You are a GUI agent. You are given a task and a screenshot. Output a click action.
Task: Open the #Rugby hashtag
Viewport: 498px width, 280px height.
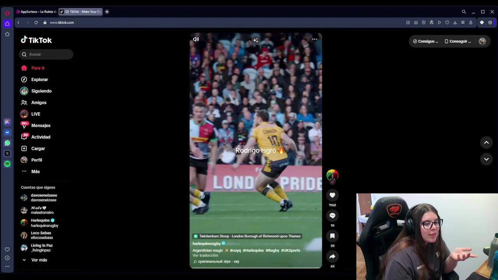click(272, 250)
